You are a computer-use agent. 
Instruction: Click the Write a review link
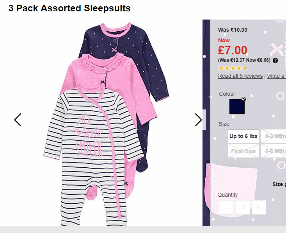pyautogui.click(x=277, y=76)
